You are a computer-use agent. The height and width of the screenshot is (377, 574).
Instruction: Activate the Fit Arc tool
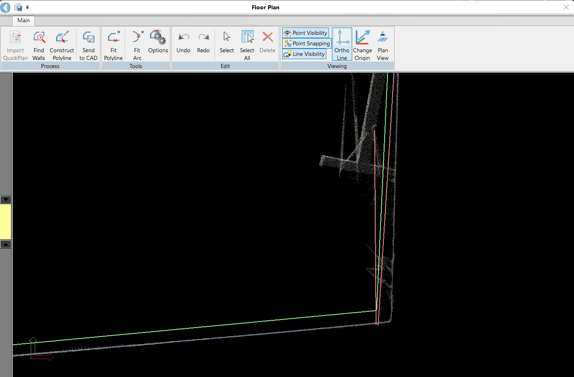137,45
